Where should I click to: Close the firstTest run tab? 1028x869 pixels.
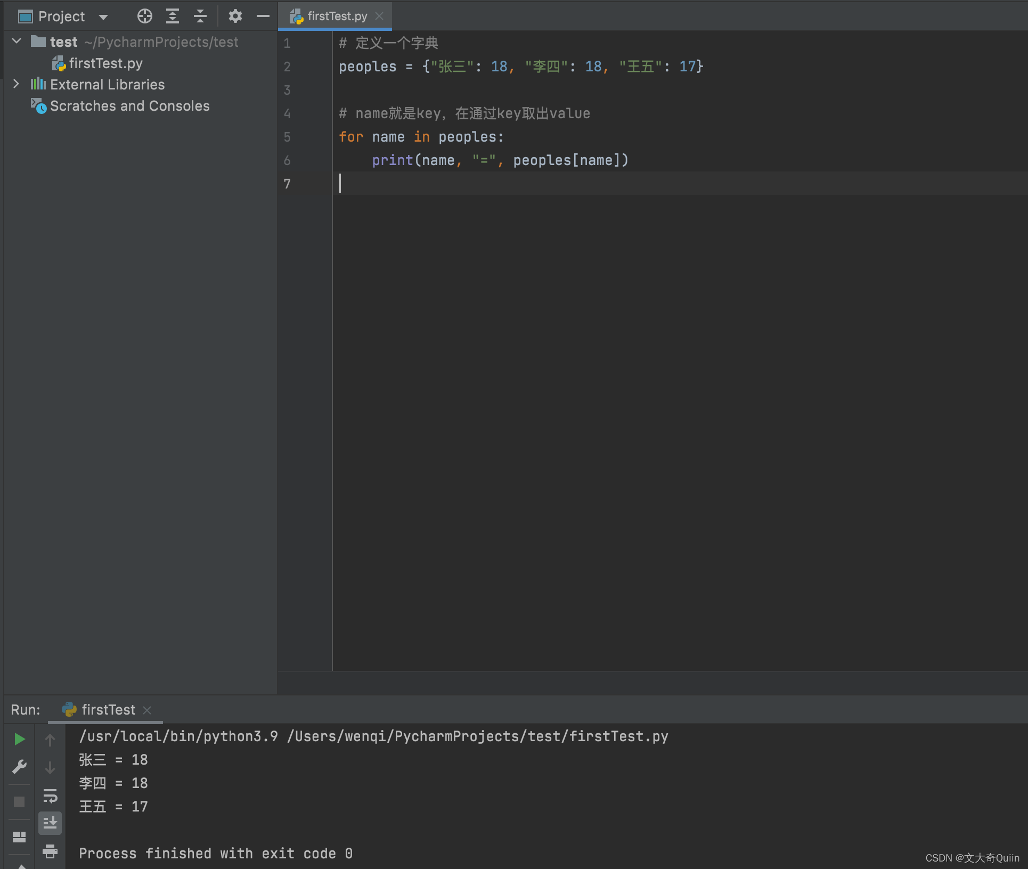coord(148,710)
